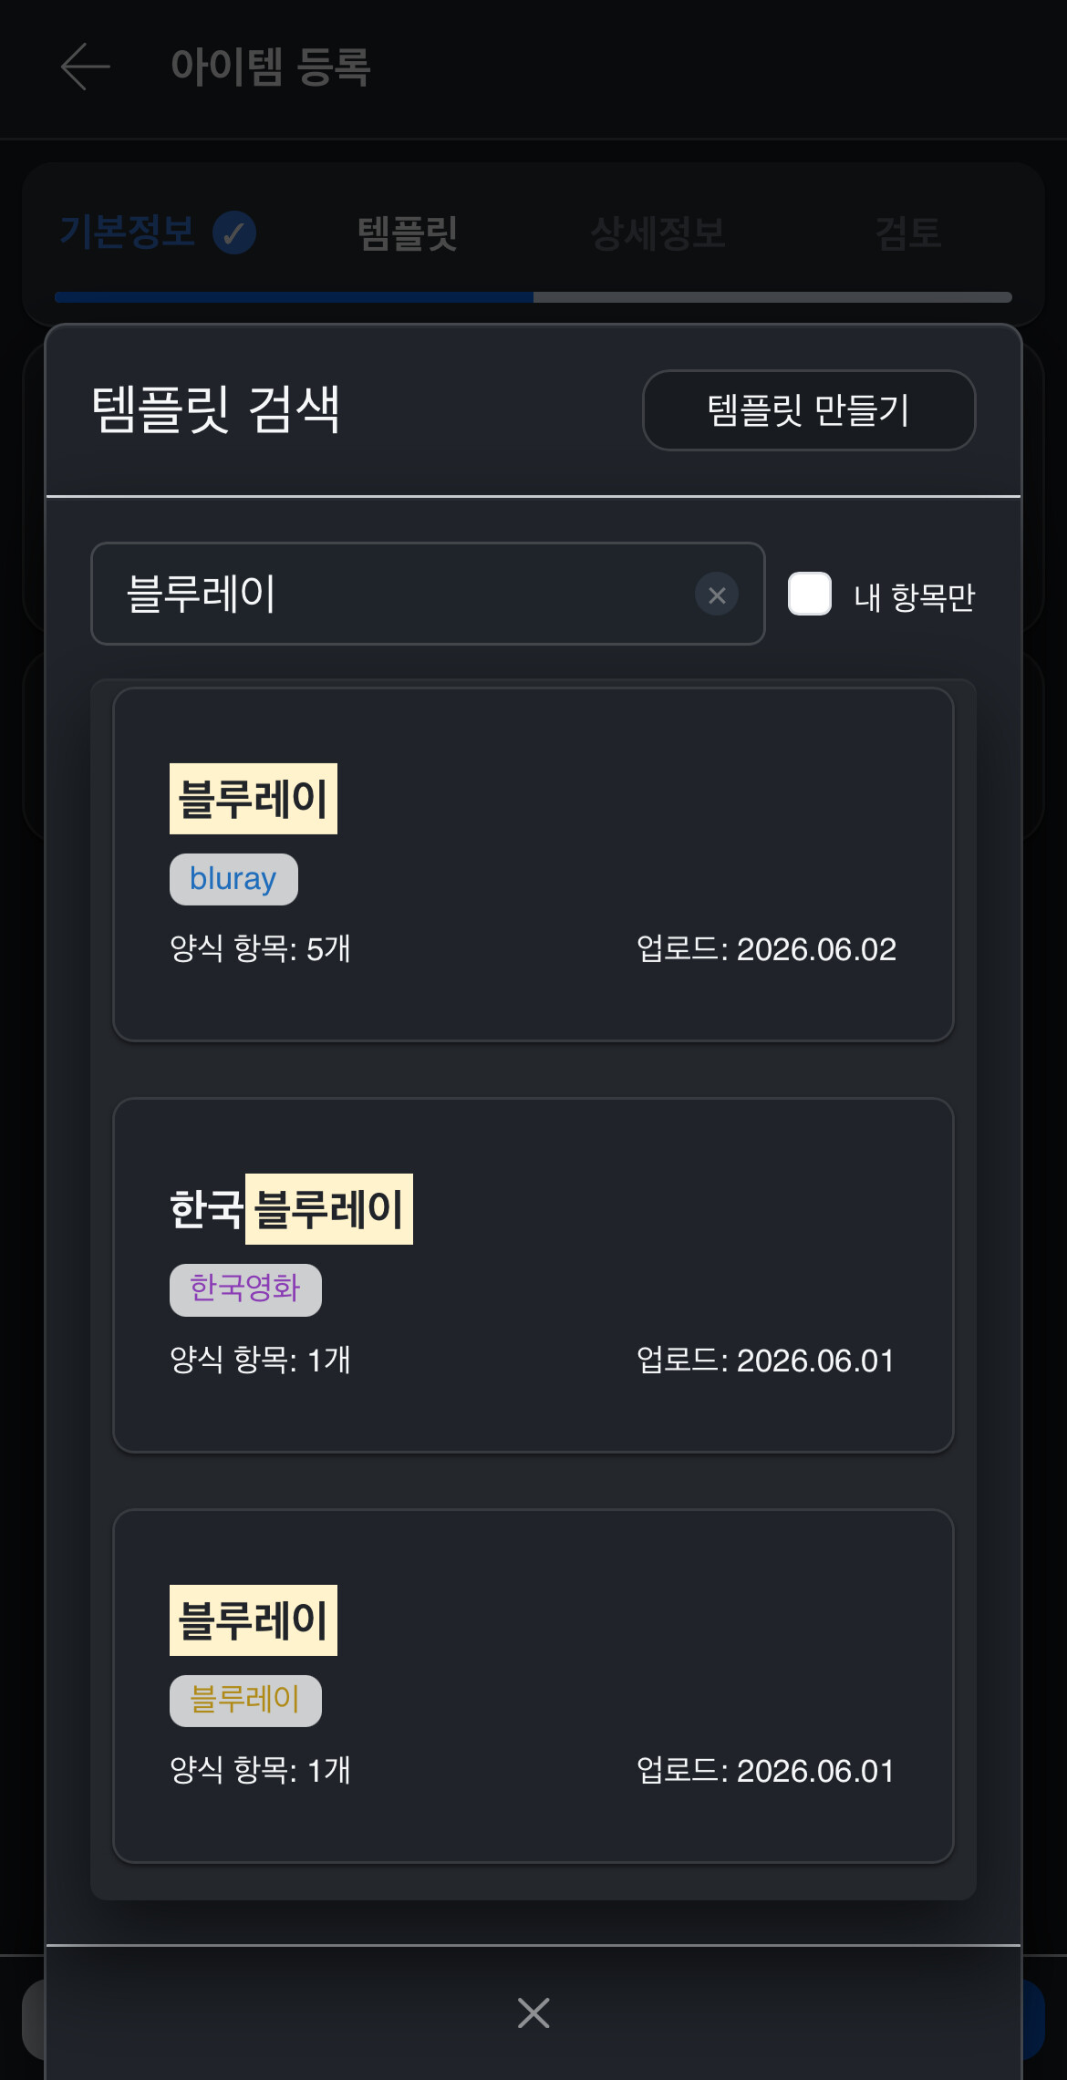
Task: Close the template search modal with X
Action: (533, 2013)
